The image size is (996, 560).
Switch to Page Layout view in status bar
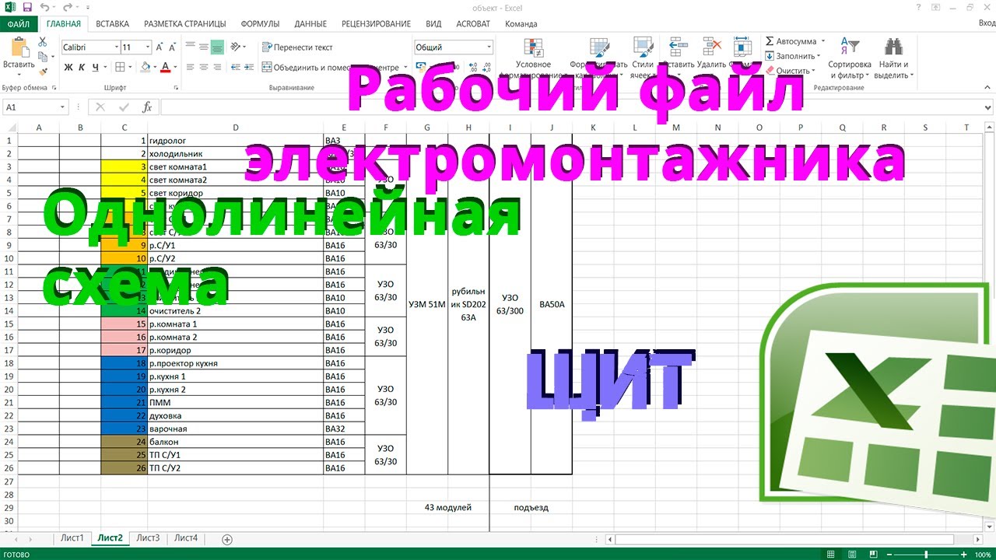(x=850, y=554)
